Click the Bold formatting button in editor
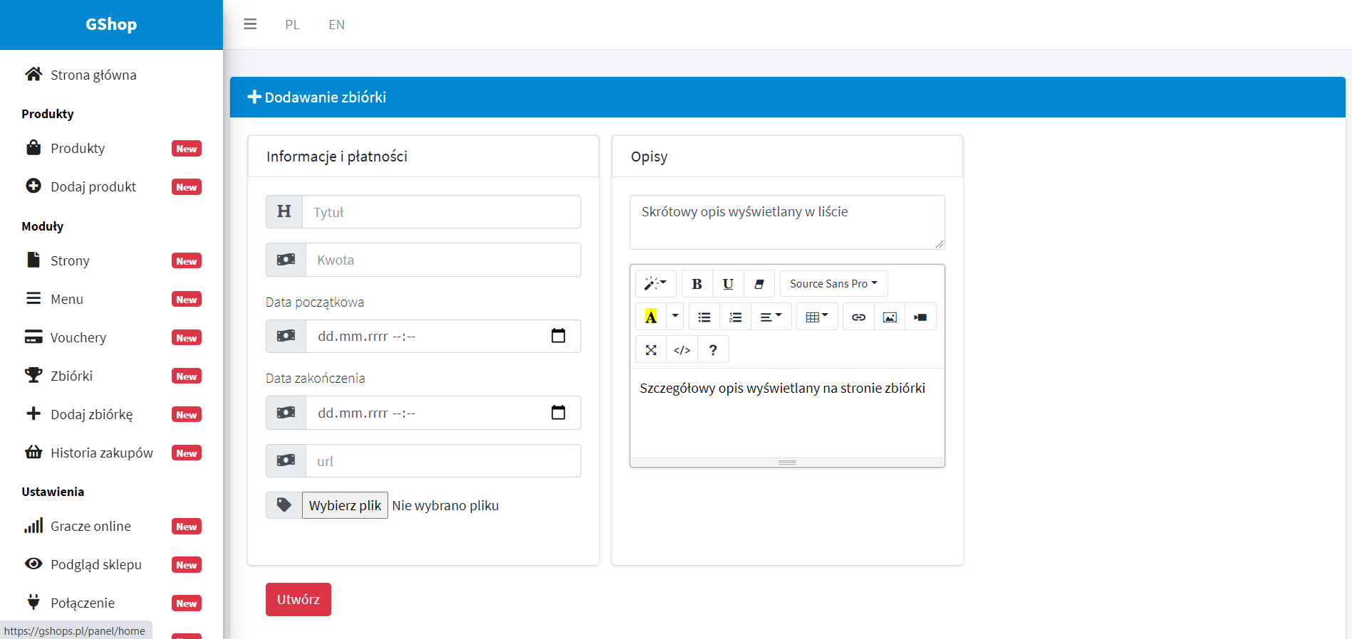Viewport: 1352px width, 639px height. pyautogui.click(x=697, y=284)
